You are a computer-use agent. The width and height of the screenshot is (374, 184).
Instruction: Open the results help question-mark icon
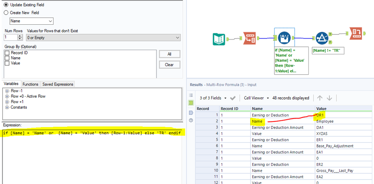tap(191, 120)
